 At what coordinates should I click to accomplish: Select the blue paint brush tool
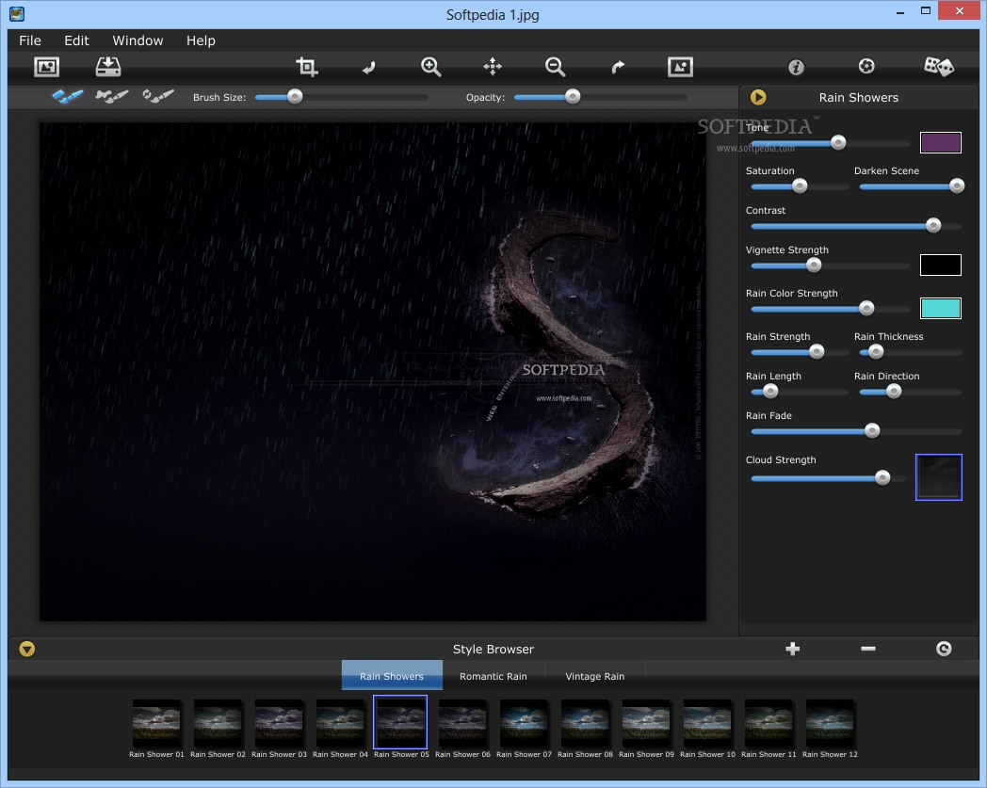(68, 96)
